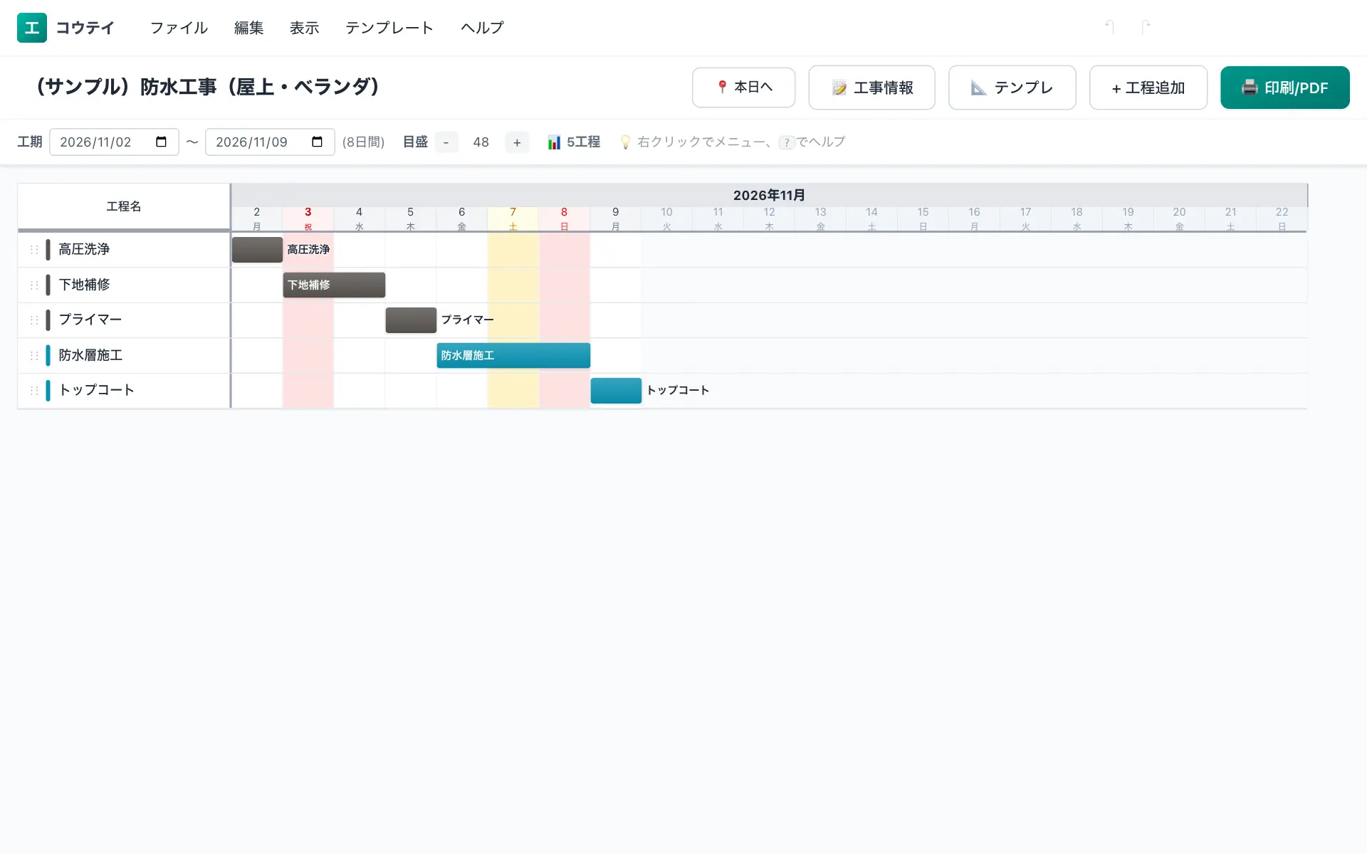Image resolution: width=1367 pixels, height=854 pixels.
Task: Select the blue 防水層施工 Gantt bar
Action: pyautogui.click(x=513, y=355)
